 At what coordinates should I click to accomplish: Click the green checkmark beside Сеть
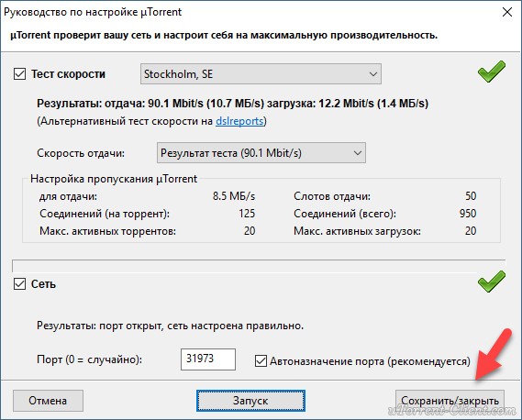pos(492,282)
